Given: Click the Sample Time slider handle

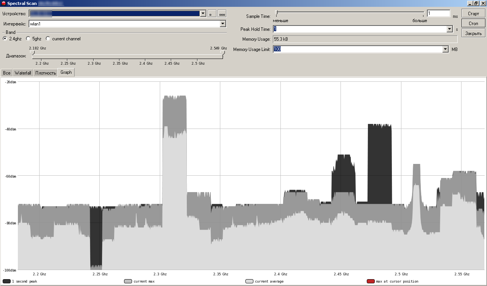Looking at the screenshot, I should click(277, 13).
